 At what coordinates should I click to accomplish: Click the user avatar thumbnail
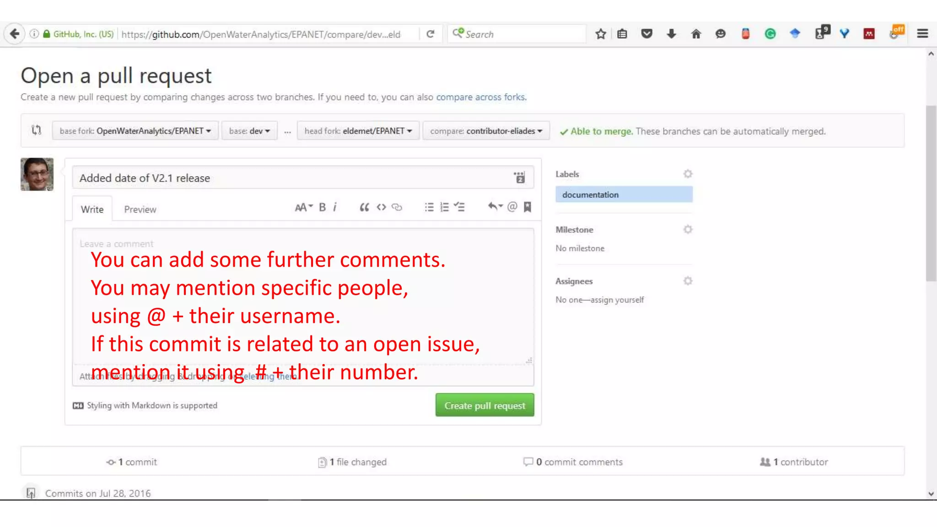37,174
